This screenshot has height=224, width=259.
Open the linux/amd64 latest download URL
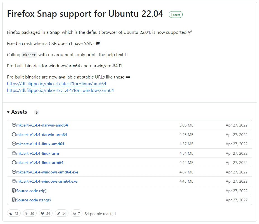coord(56,84)
